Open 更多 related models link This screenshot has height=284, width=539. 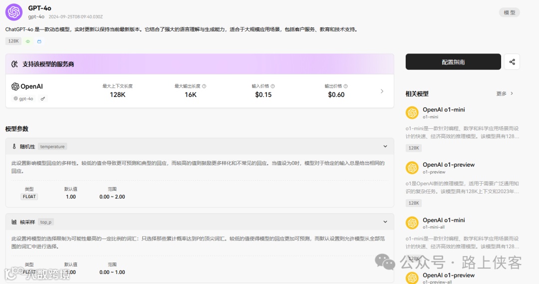pos(501,93)
